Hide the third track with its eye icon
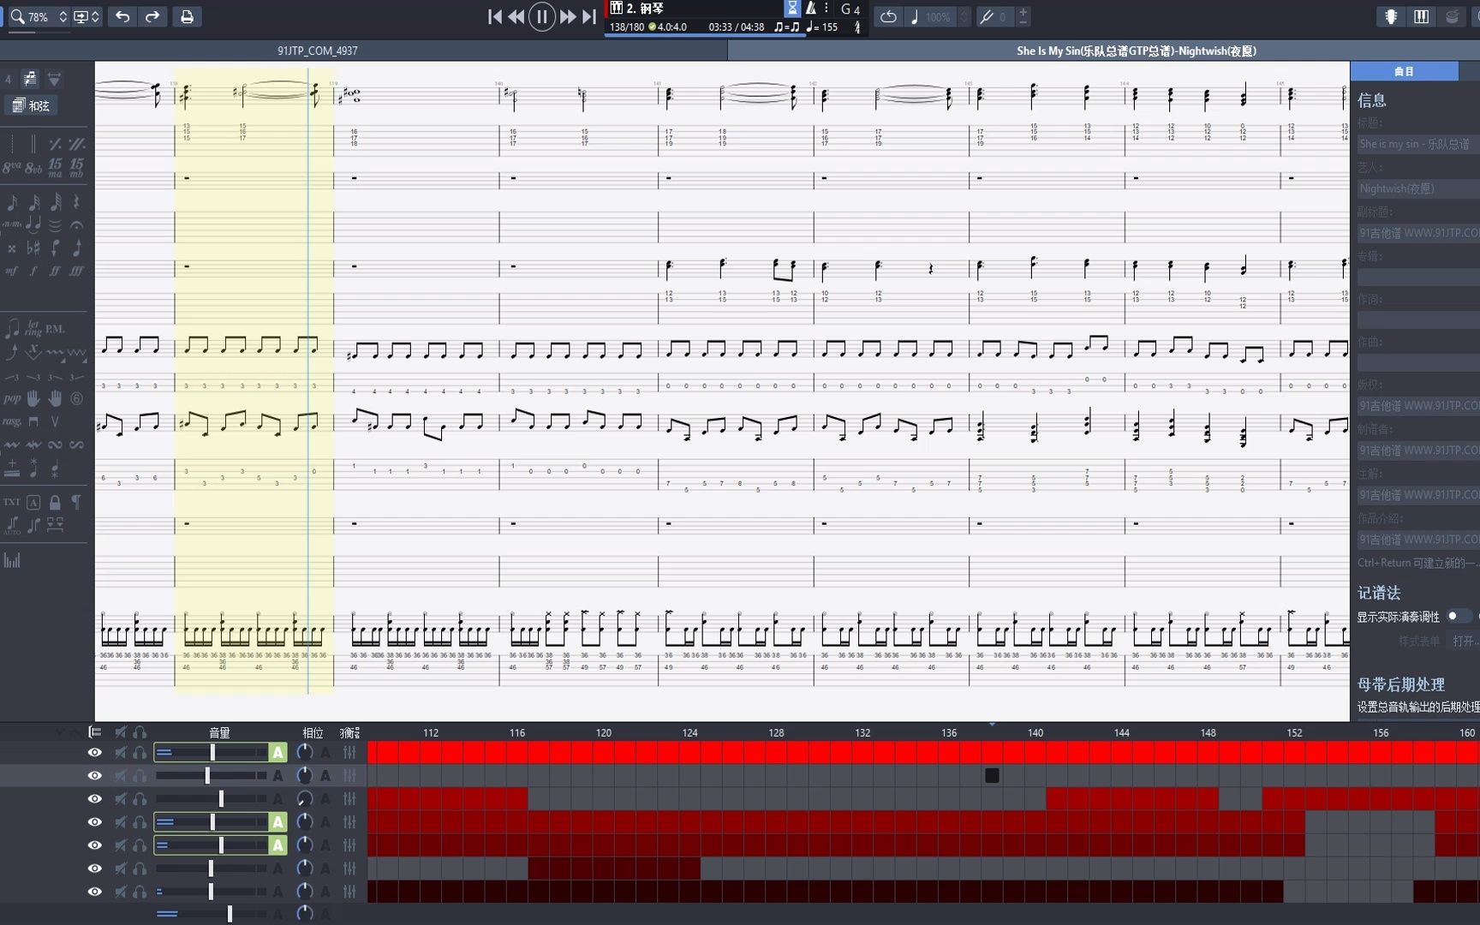The height and width of the screenshot is (925, 1480). [95, 798]
